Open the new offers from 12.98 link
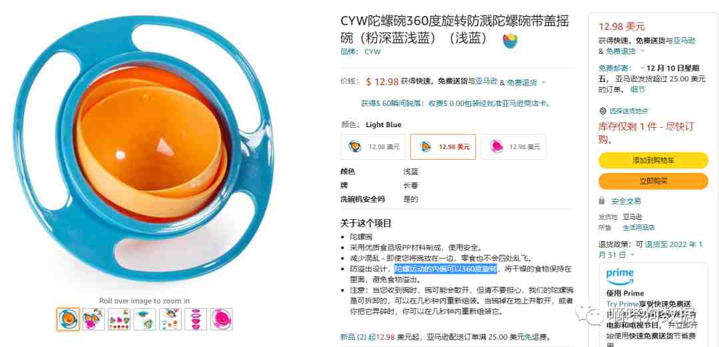Screen dimensions: 719x347 tap(367, 338)
